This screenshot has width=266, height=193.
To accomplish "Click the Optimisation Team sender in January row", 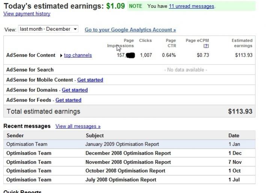I will pyautogui.click(x=27, y=144).
